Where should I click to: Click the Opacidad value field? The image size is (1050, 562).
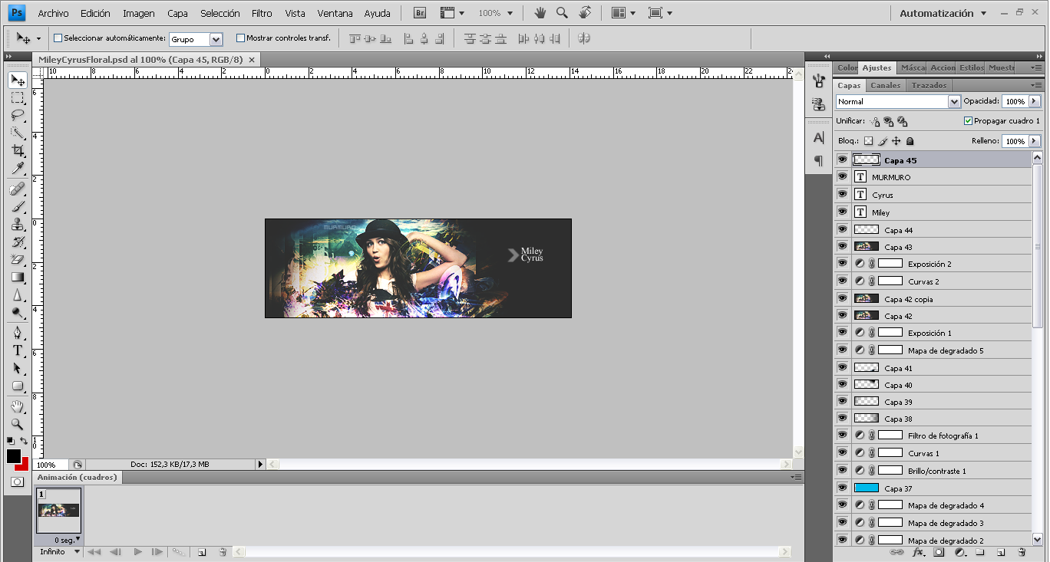(1015, 101)
